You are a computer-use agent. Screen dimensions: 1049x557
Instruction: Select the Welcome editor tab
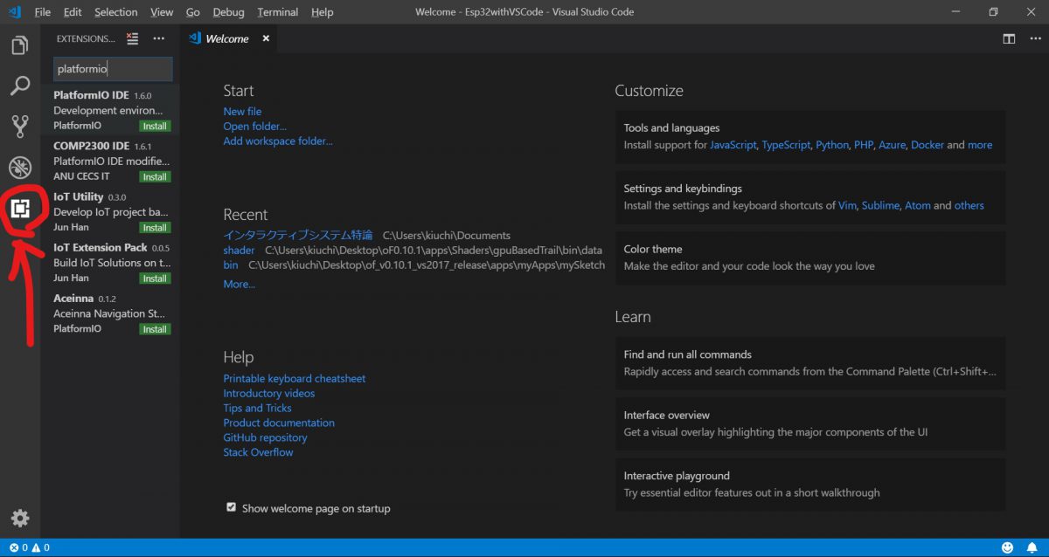point(229,38)
